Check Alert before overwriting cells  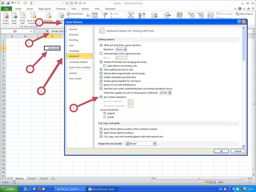[104, 66]
